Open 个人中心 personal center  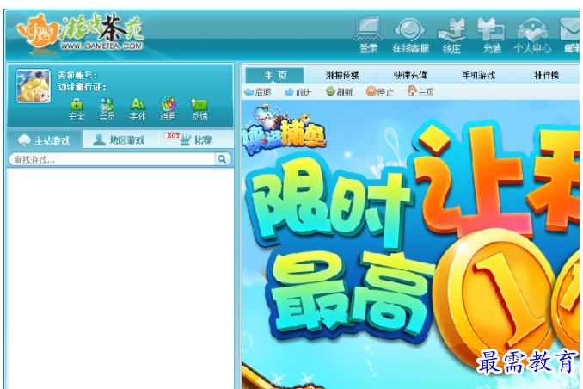pos(532,35)
